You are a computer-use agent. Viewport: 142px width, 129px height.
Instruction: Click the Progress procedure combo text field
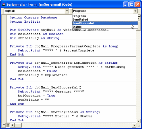tap(103, 11)
